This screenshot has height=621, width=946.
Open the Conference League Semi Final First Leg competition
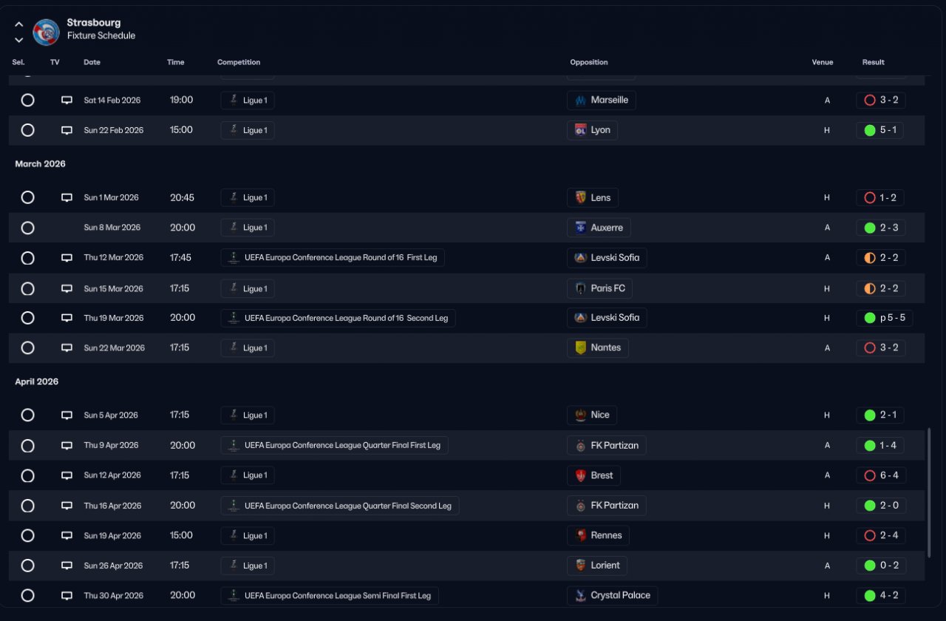330,595
